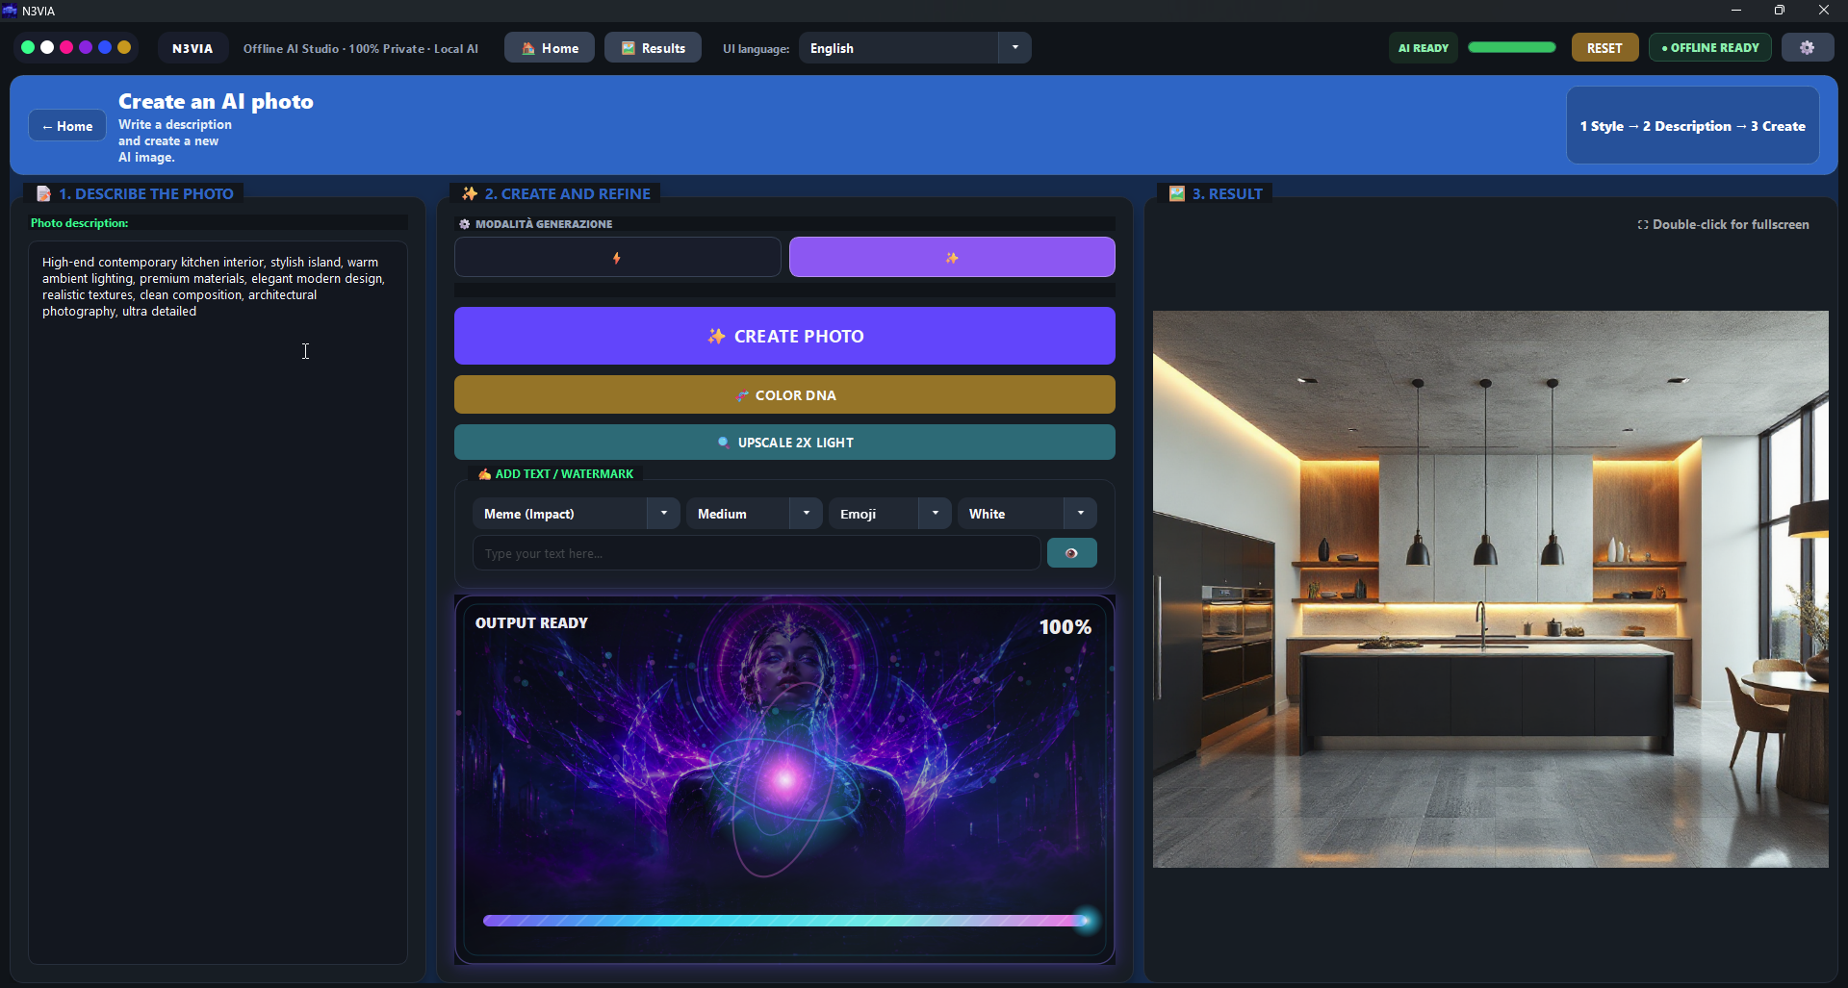The image size is (1848, 988).
Task: Click the output progress bar at 100%
Action: click(x=785, y=921)
